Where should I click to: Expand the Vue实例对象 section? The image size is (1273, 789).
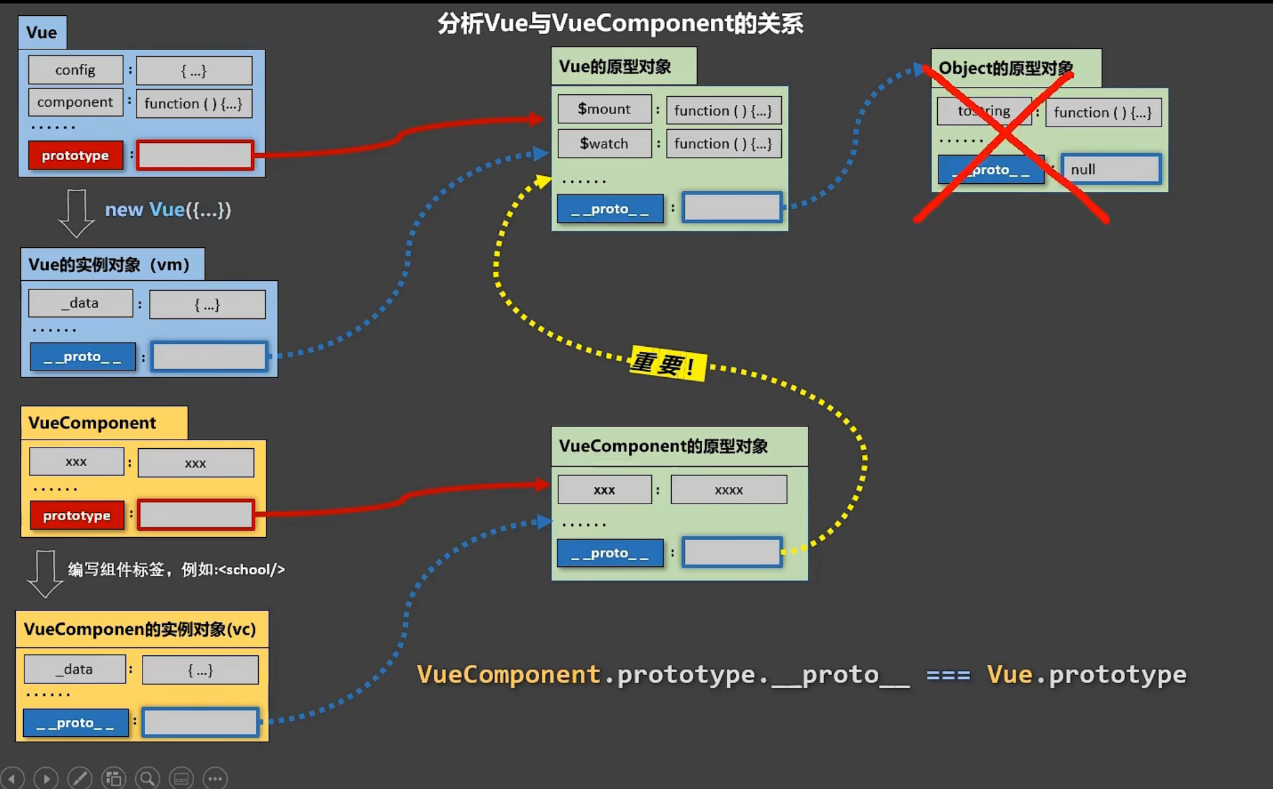(108, 264)
